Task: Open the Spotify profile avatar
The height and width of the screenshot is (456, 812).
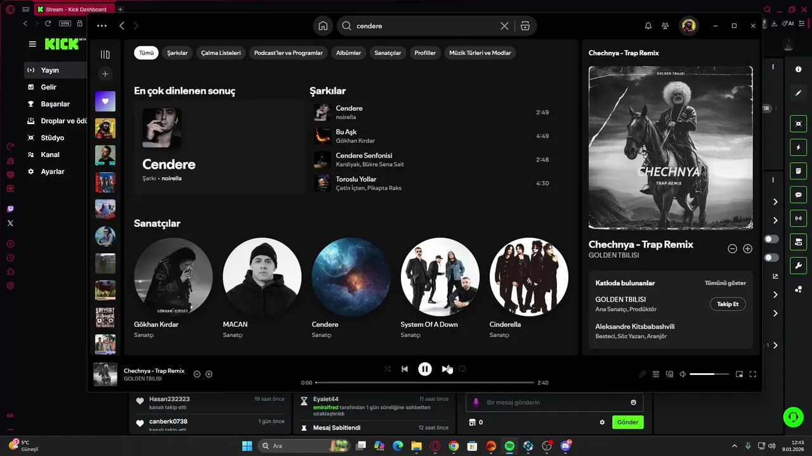Action: click(x=688, y=26)
